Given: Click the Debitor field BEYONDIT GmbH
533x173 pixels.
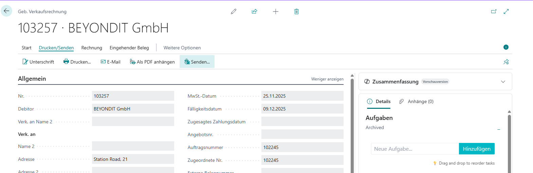Looking at the screenshot, I should pyautogui.click(x=133, y=109).
